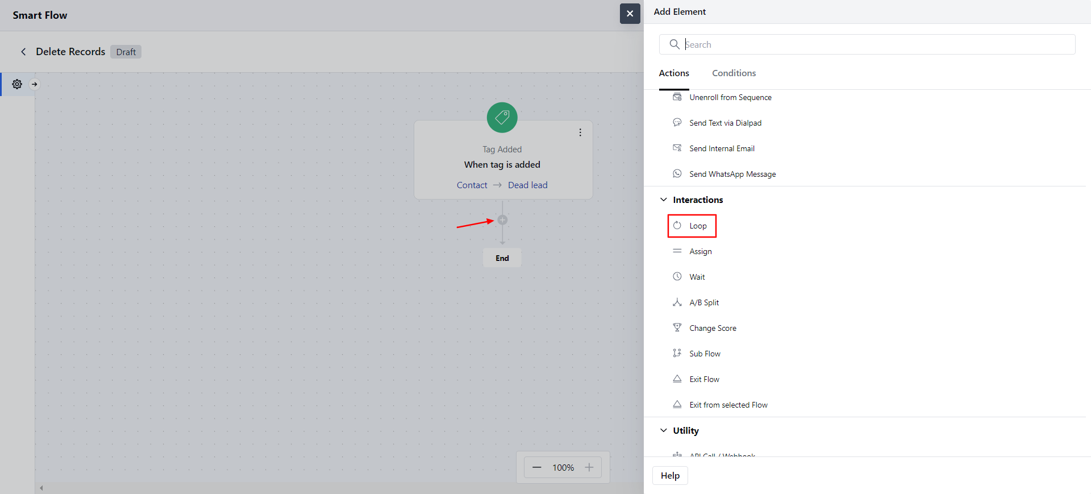Viewport: 1091px width, 494px height.
Task: Click the A/B Split branch icon
Action: [677, 302]
